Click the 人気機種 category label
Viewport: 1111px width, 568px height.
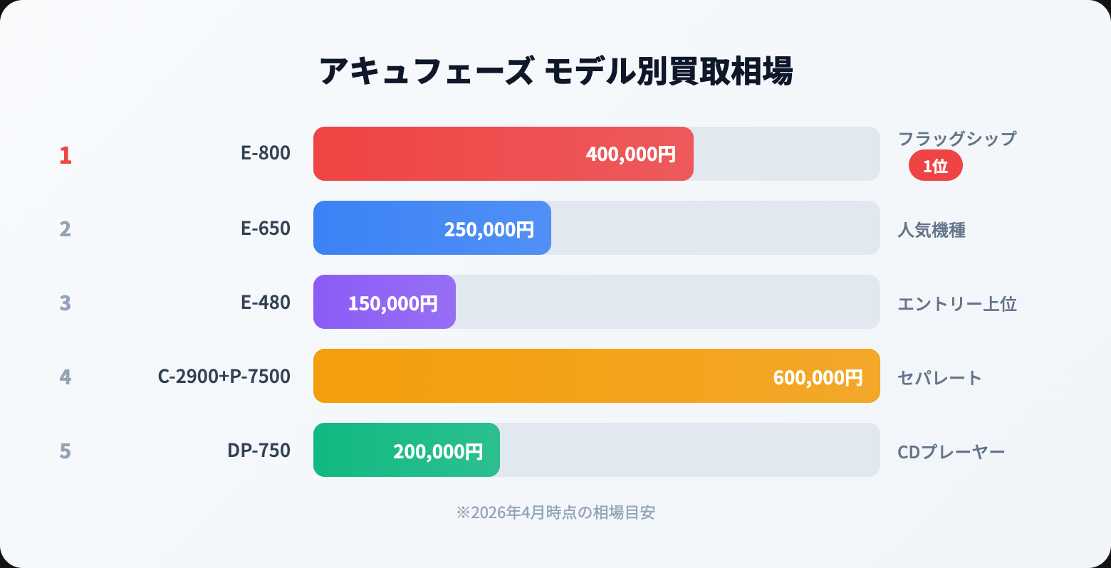[x=932, y=230]
